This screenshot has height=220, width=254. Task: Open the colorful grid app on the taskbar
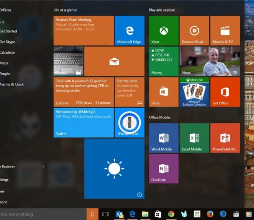pyautogui.click(x=197, y=214)
